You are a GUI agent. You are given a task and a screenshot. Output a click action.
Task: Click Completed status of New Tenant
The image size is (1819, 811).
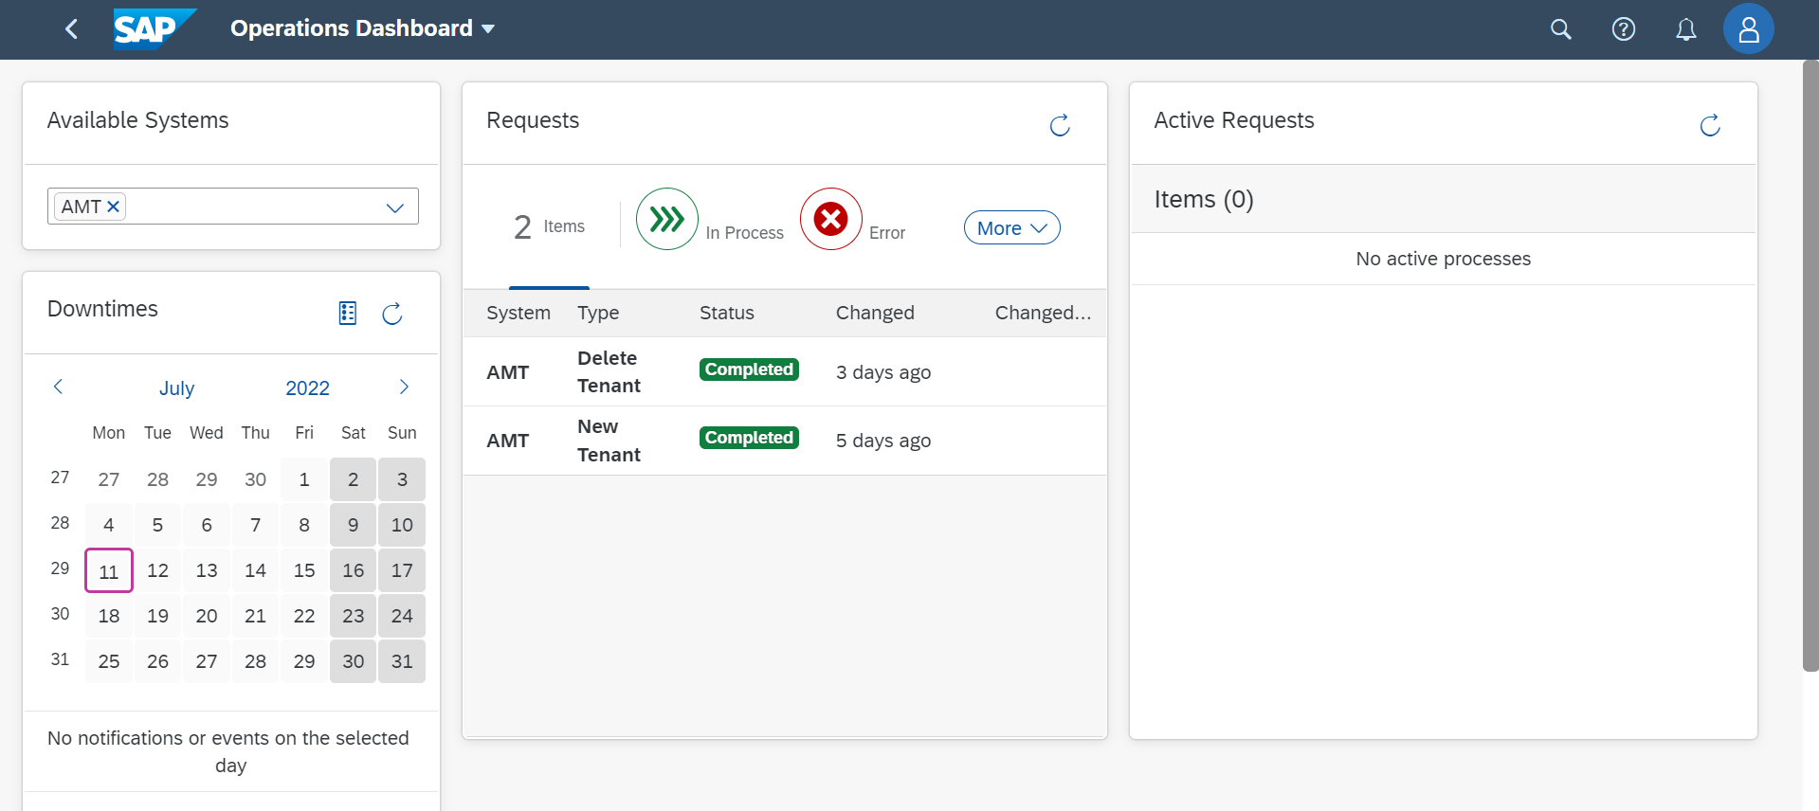[x=749, y=438]
